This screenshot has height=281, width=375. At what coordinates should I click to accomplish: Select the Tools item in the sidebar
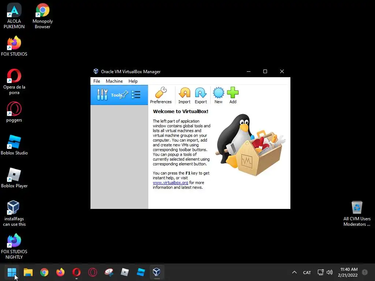point(119,95)
